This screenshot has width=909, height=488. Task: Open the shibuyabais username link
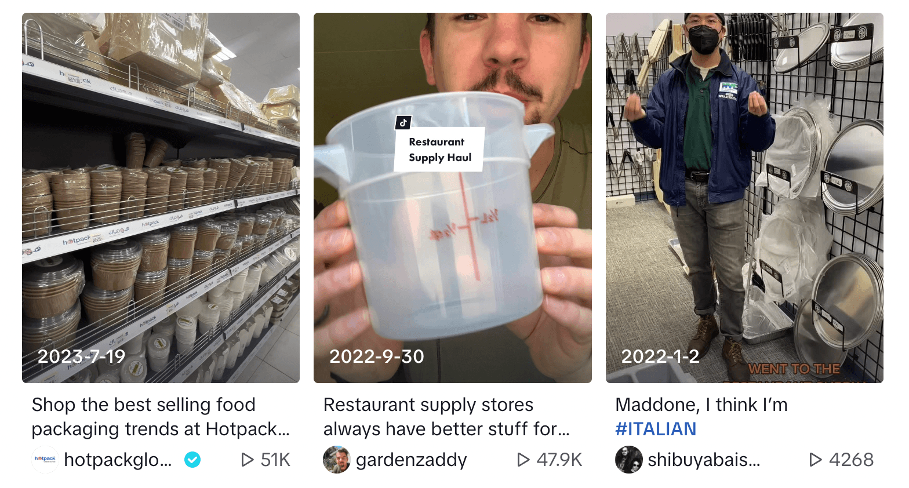(704, 460)
